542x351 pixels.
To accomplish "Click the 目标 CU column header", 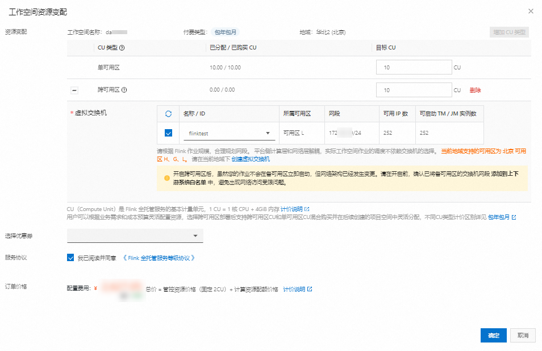I will click(386, 48).
